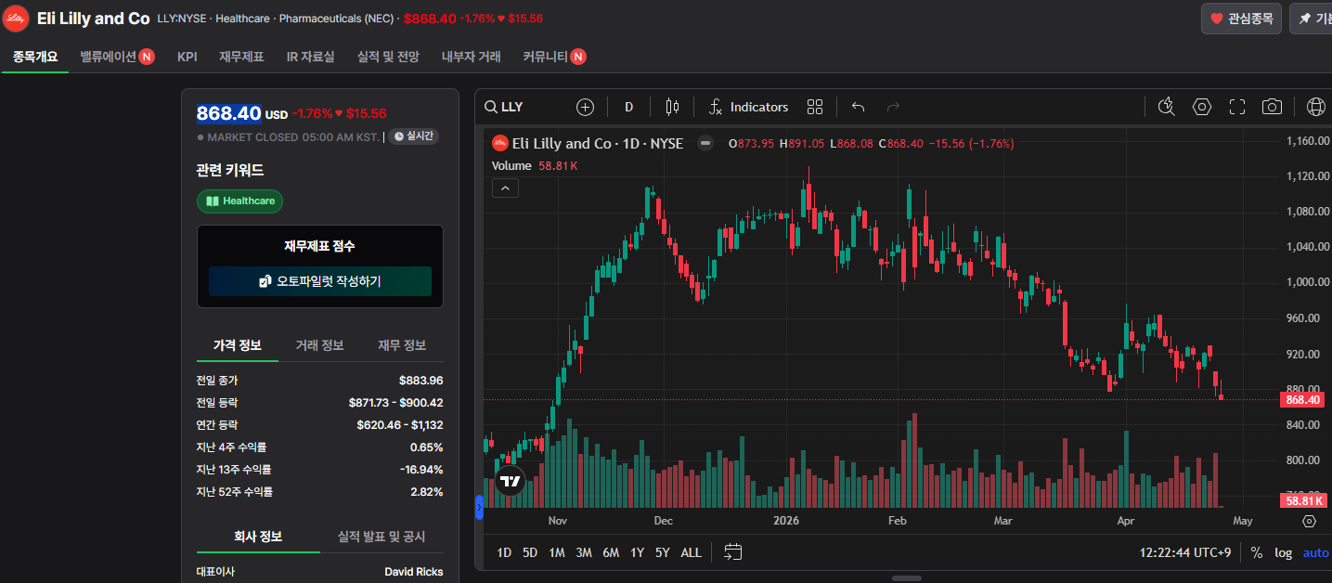Switch to 내부자 거래 tab

pyautogui.click(x=472, y=57)
